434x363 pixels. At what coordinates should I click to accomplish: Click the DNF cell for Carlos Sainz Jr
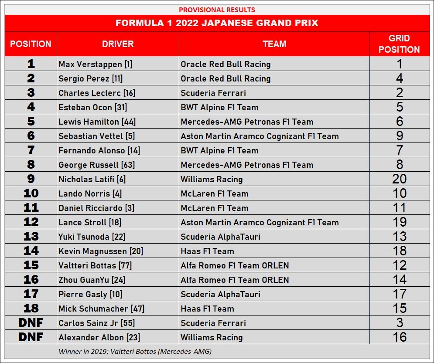point(31,322)
